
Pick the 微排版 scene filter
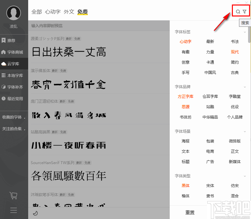pos(235,141)
